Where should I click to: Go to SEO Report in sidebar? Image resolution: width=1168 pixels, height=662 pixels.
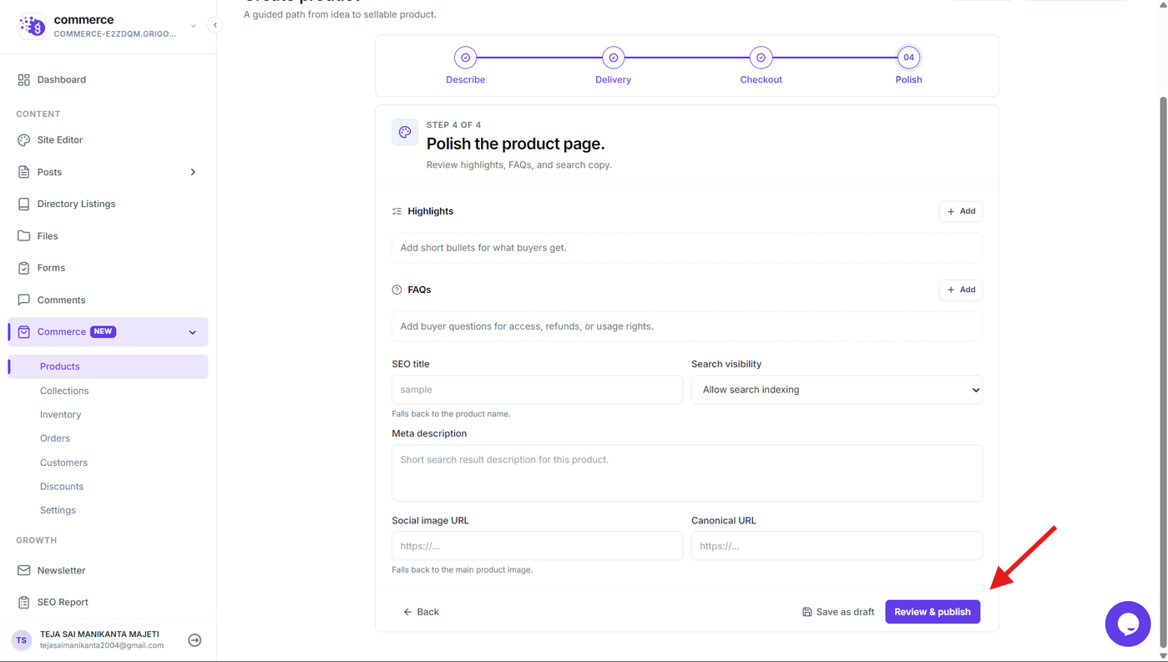click(63, 602)
